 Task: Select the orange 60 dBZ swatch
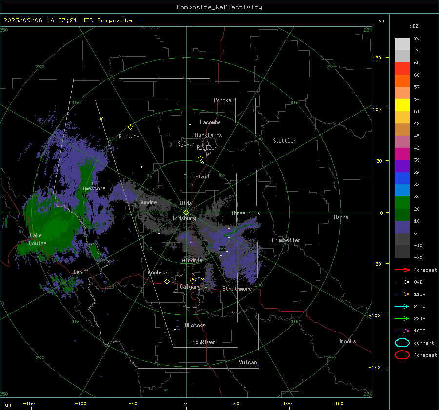(x=402, y=80)
